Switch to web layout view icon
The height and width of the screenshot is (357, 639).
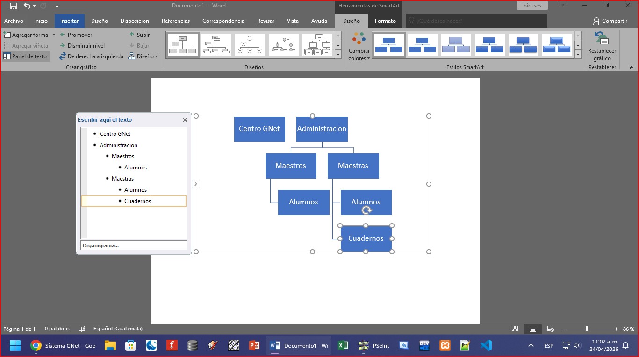point(550,329)
